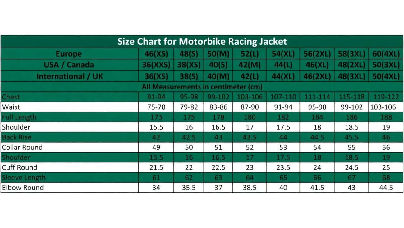Select the International / UK row header

tap(69, 76)
